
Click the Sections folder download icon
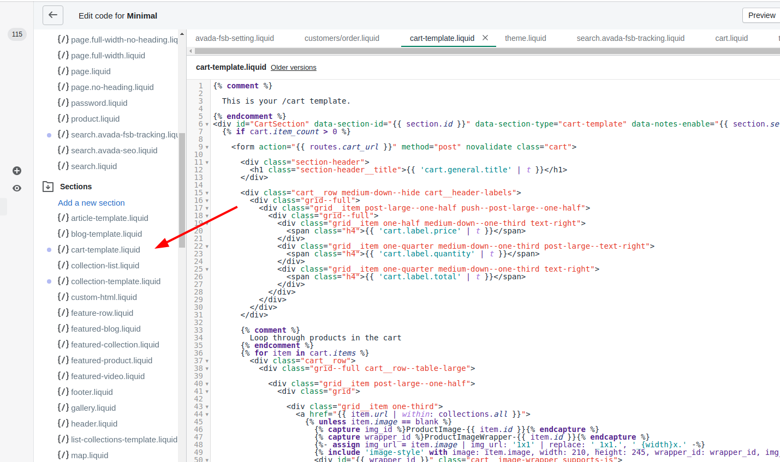tap(48, 187)
